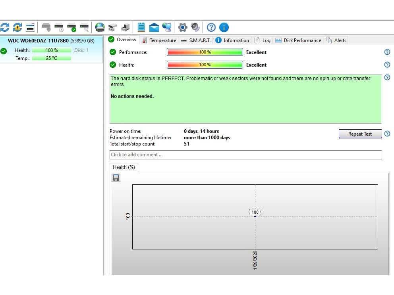Click help icon next to status message
The width and height of the screenshot is (394, 295).
(x=387, y=77)
